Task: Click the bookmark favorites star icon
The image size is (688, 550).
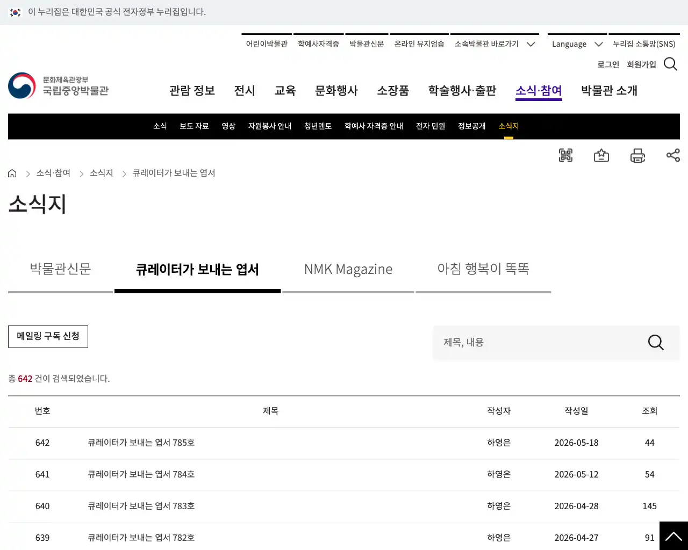Action: [x=601, y=156]
